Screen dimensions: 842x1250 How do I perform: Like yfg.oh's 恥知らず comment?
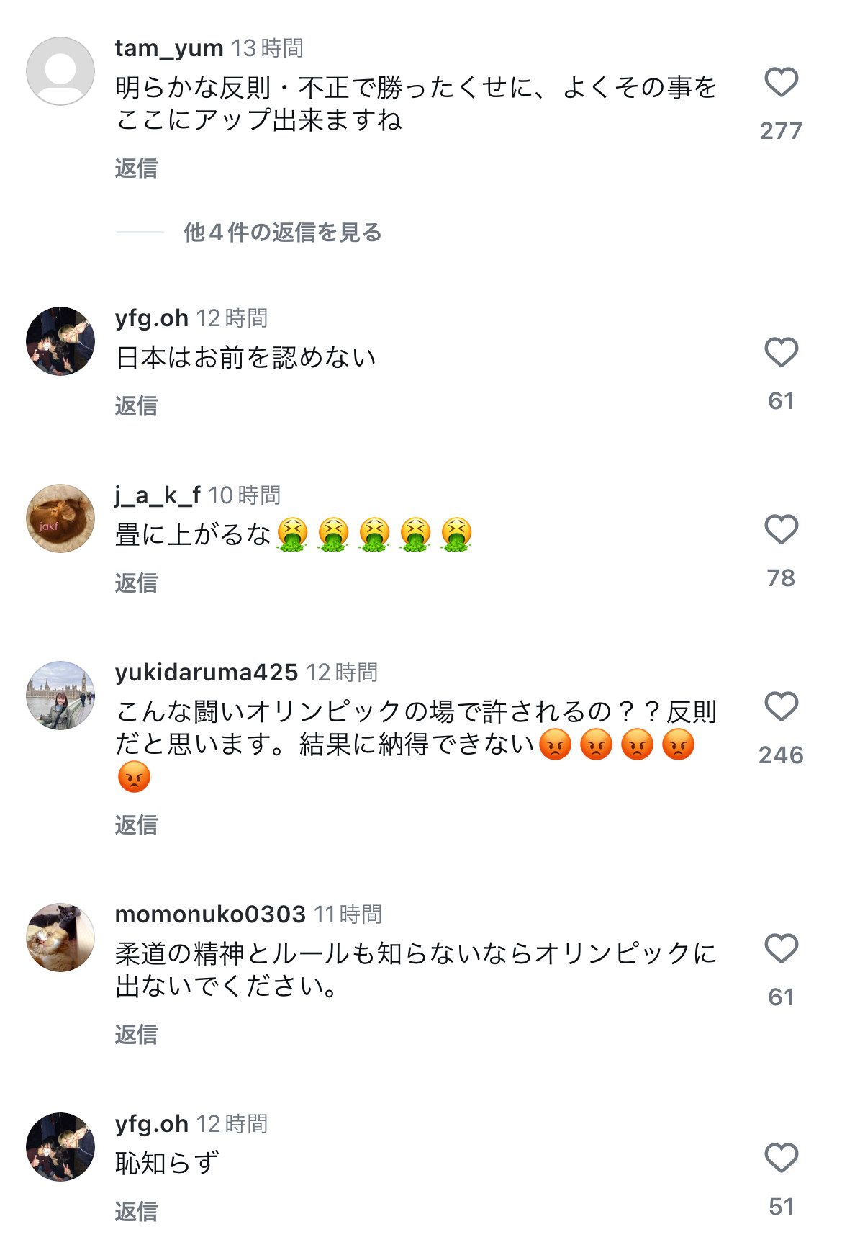click(781, 1158)
